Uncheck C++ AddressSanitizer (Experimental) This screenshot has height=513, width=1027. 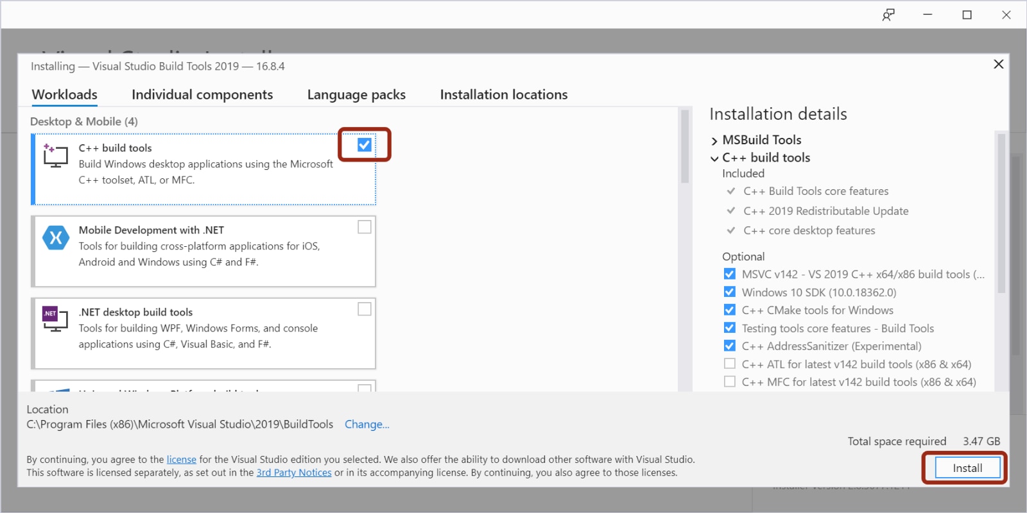click(x=730, y=346)
